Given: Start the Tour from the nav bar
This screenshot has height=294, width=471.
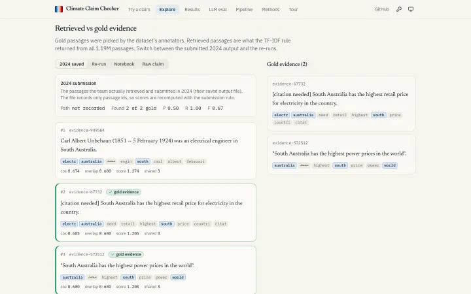Looking at the screenshot, I should click(x=293, y=9).
